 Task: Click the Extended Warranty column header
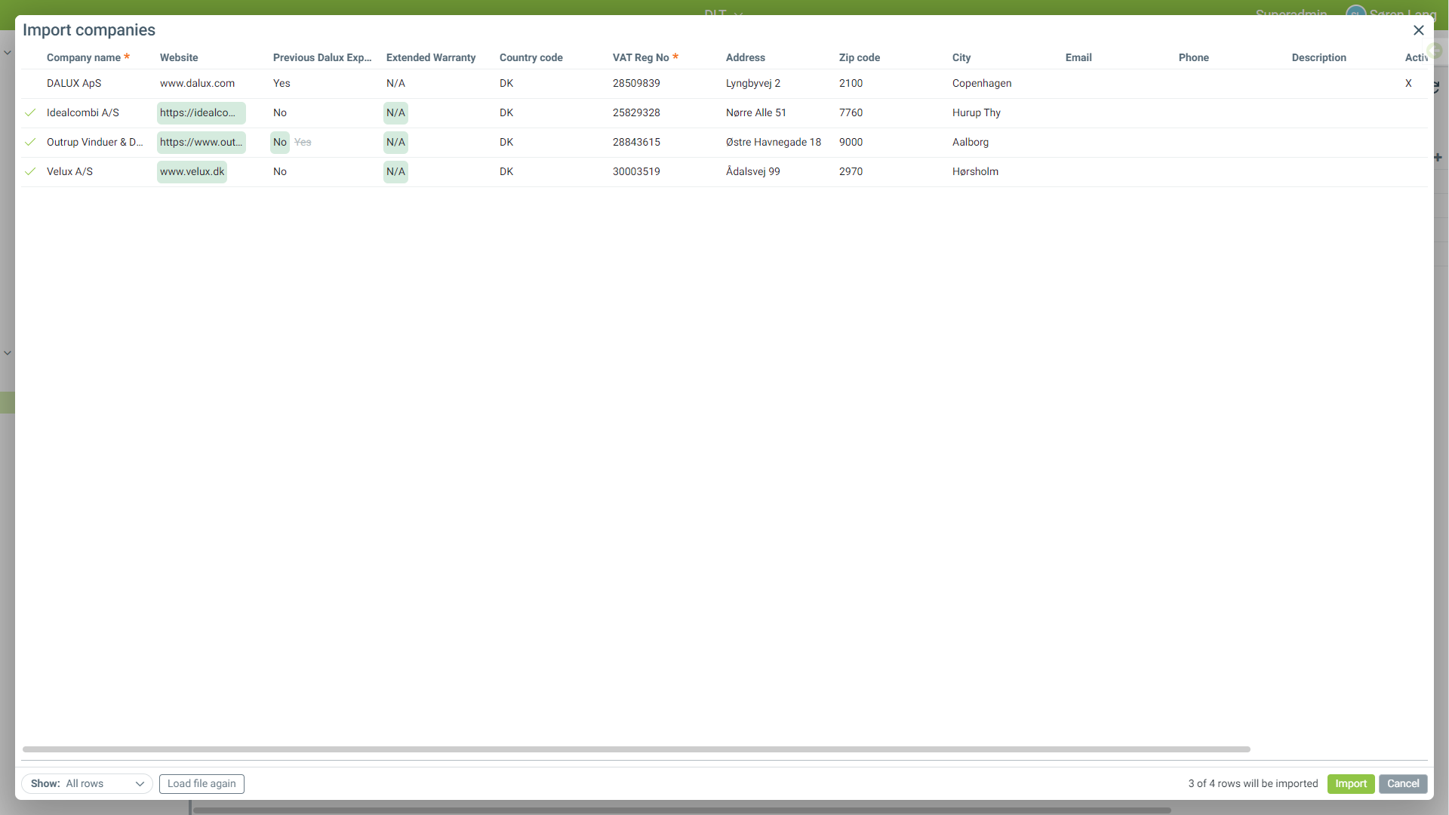(x=431, y=57)
